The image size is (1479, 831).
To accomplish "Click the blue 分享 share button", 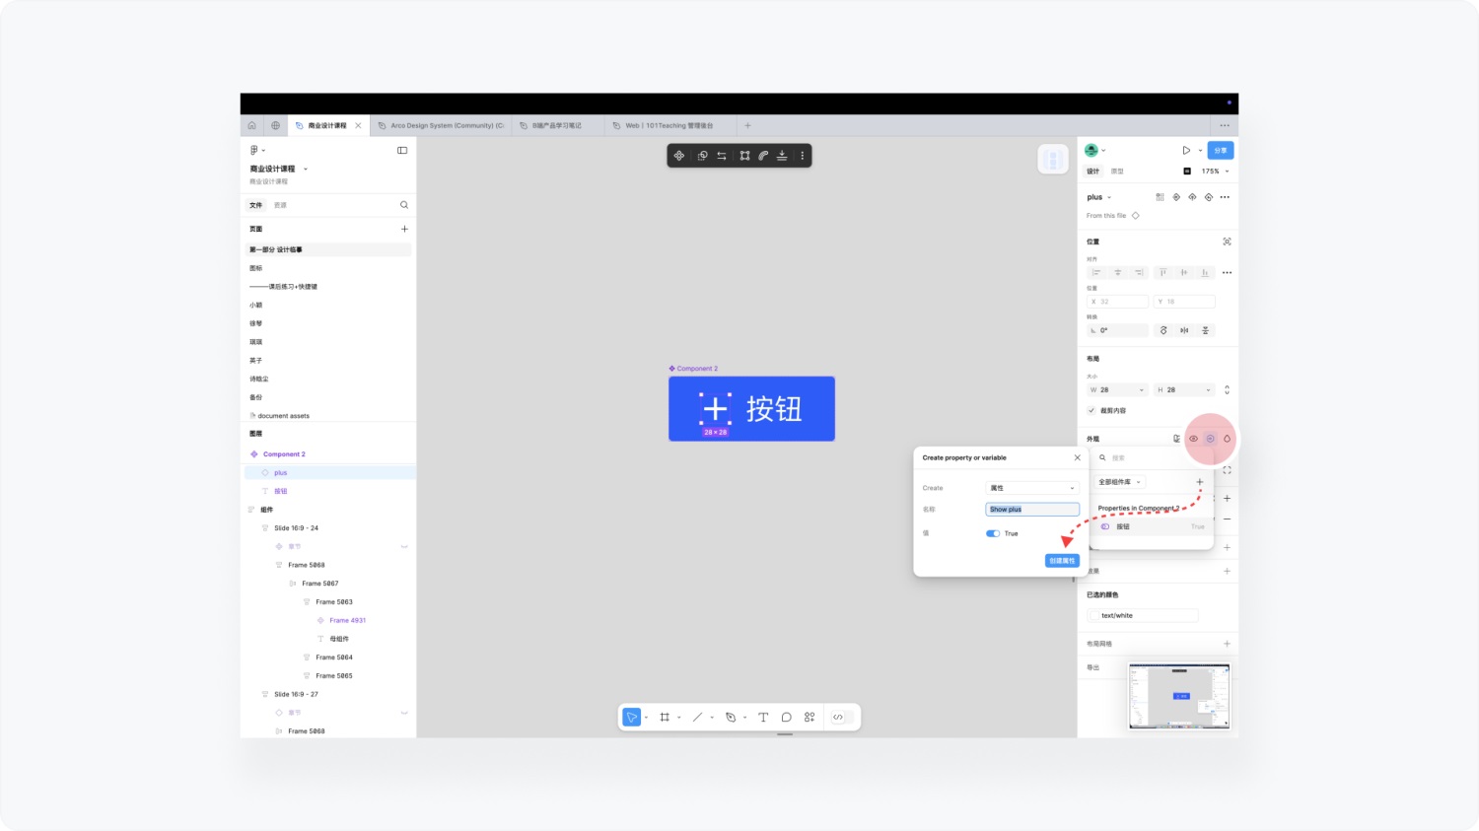I will point(1221,150).
